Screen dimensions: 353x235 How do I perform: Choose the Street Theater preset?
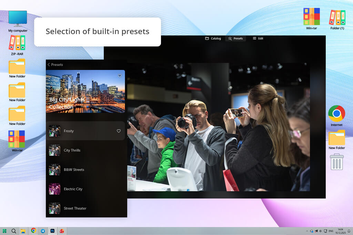pyautogui.click(x=85, y=208)
